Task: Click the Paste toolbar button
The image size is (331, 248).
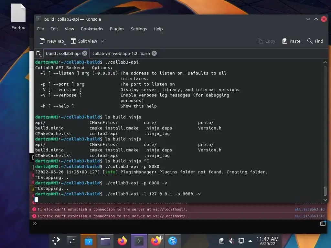Action: (x=291, y=41)
